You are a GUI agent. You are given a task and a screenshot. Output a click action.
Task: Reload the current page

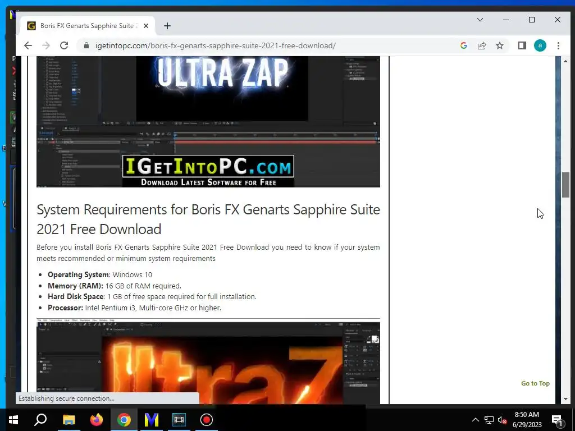tap(64, 45)
